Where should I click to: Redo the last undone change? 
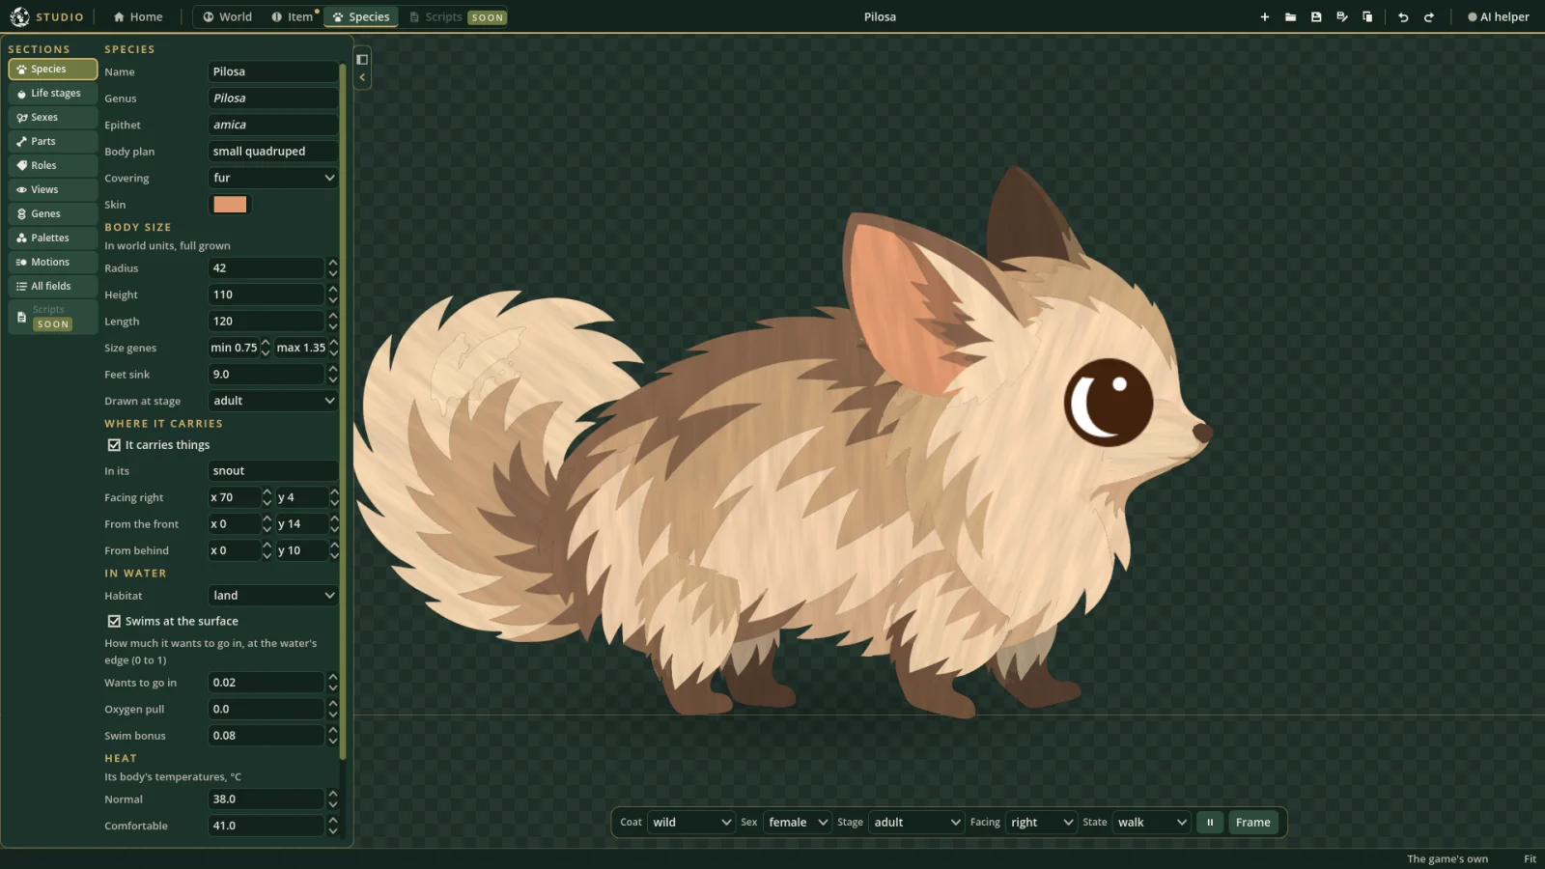[1429, 16]
